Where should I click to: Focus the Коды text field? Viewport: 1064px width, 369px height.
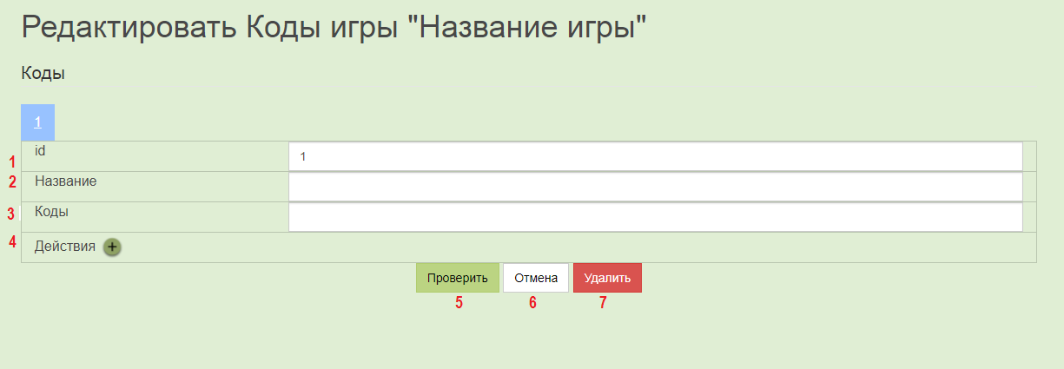[656, 217]
